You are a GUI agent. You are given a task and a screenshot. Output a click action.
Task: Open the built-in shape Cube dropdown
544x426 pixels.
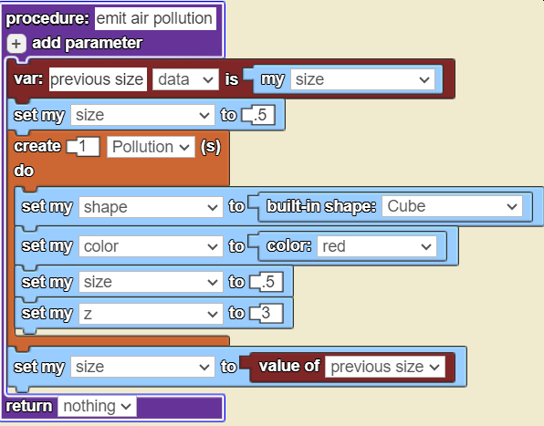452,206
